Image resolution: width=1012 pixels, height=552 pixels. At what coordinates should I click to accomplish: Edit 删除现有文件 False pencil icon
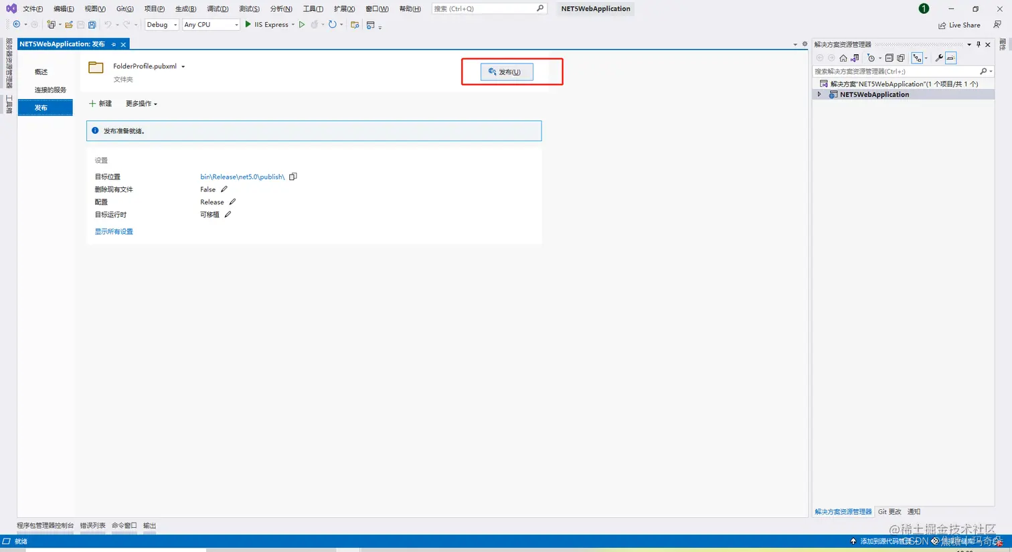pos(224,189)
